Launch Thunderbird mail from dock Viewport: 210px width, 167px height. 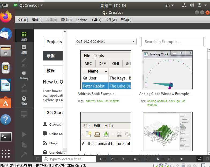[6, 34]
